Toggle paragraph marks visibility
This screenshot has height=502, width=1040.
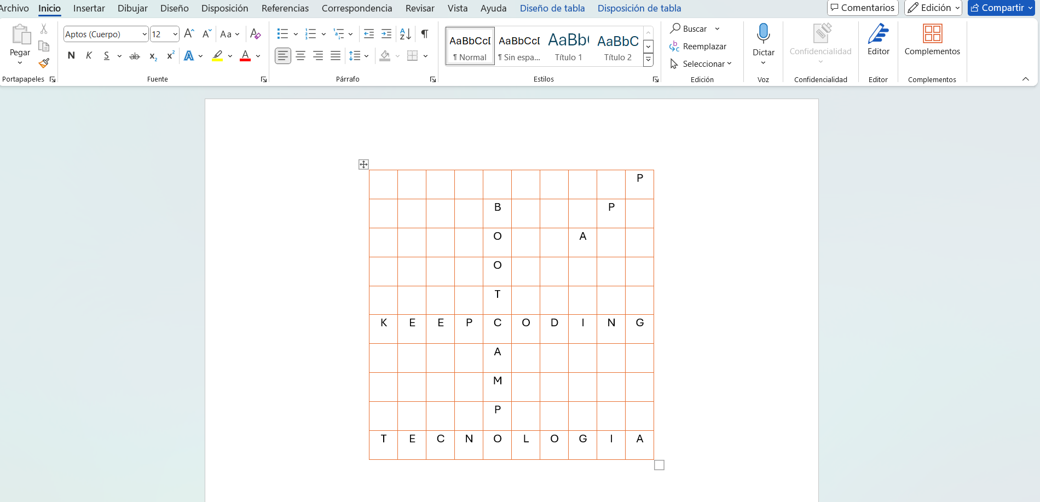tap(424, 34)
